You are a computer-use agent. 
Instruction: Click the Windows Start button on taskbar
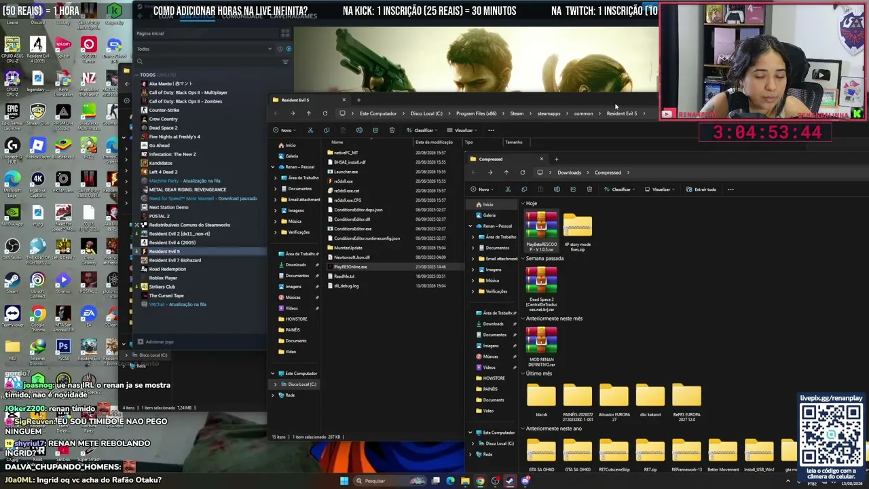(x=344, y=481)
